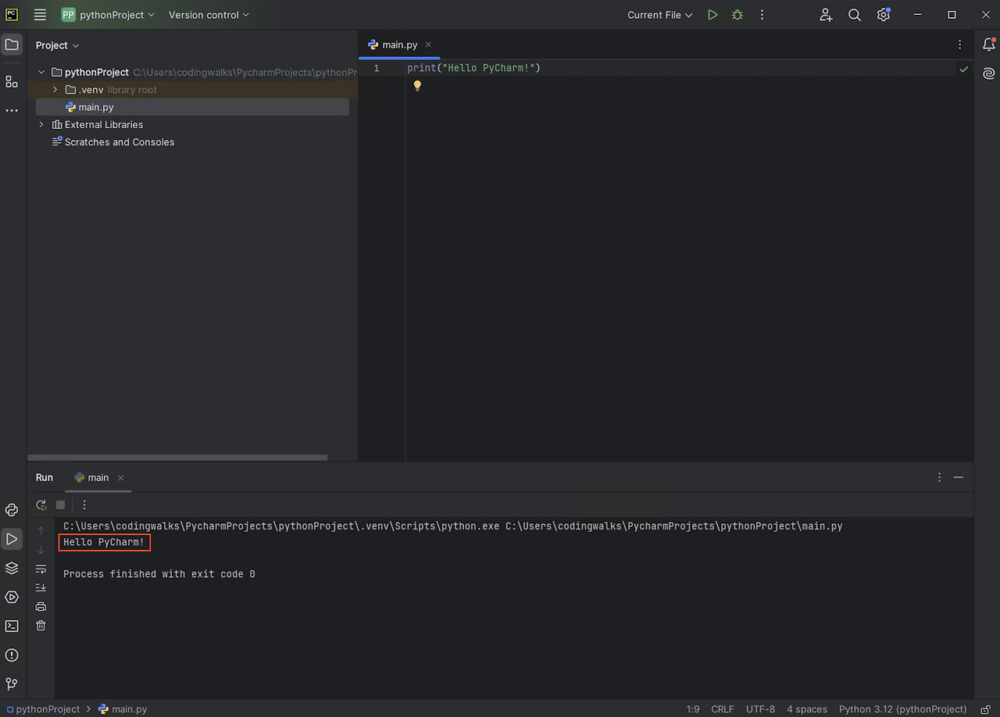The width and height of the screenshot is (1000, 717).
Task: Toggle the Run tool window sidebar icon
Action: click(12, 539)
